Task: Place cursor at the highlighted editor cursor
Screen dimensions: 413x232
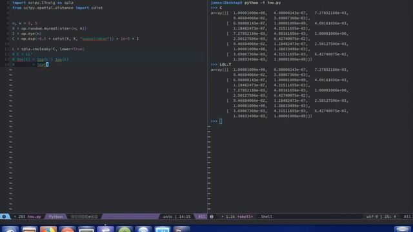Action: (47, 64)
